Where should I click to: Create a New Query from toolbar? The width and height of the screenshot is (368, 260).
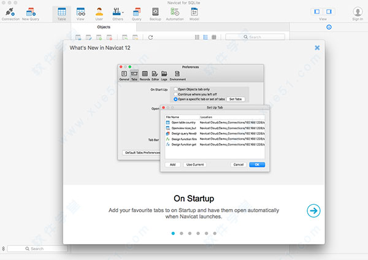[x=31, y=14]
